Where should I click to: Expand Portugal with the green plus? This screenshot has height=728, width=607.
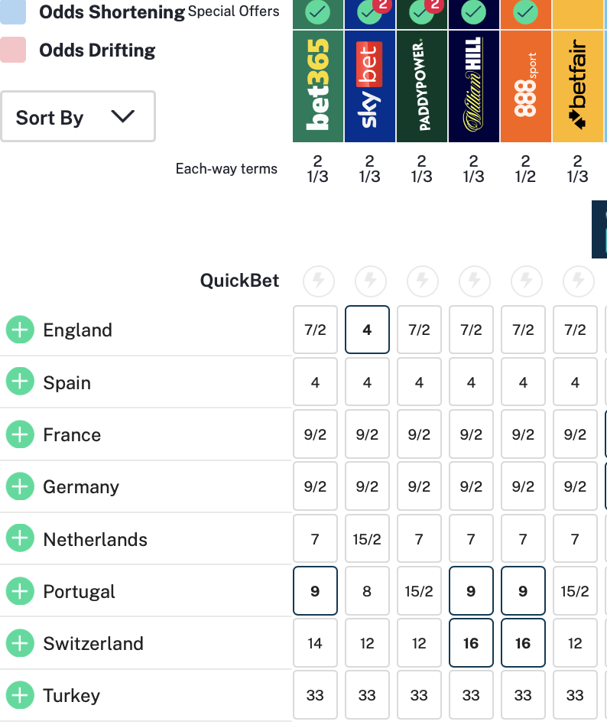pos(20,591)
